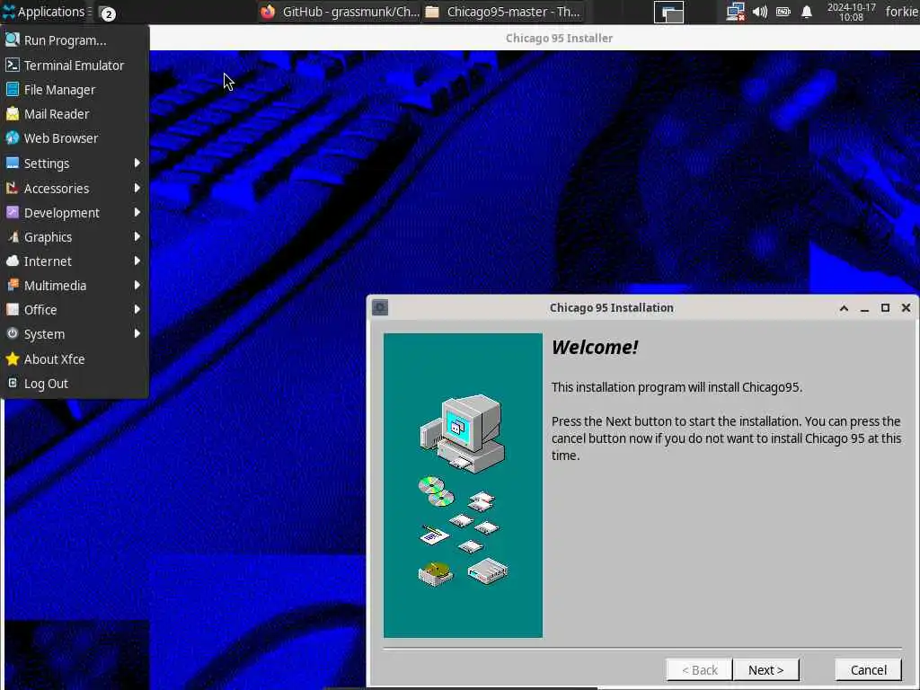Open the workspace switcher
This screenshot has width=920, height=690.
[668, 12]
